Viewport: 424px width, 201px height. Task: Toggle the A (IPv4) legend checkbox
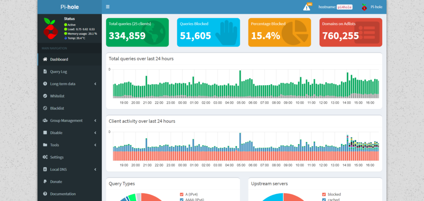point(182,194)
